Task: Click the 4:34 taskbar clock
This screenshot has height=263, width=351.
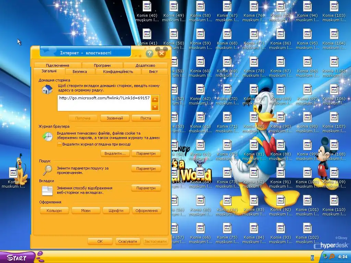Action: [342, 257]
